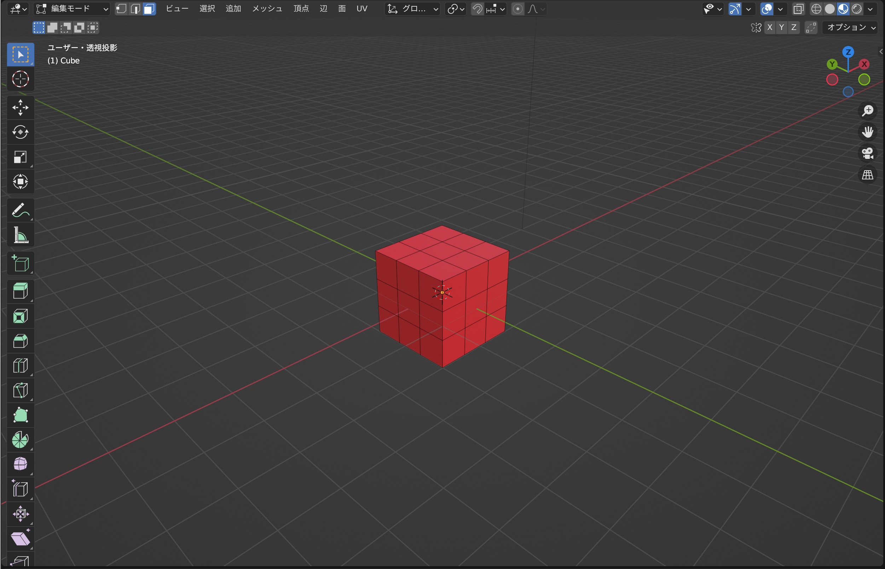Open transform orientation グロ... dropdown
This screenshot has width=885, height=569.
pos(412,9)
